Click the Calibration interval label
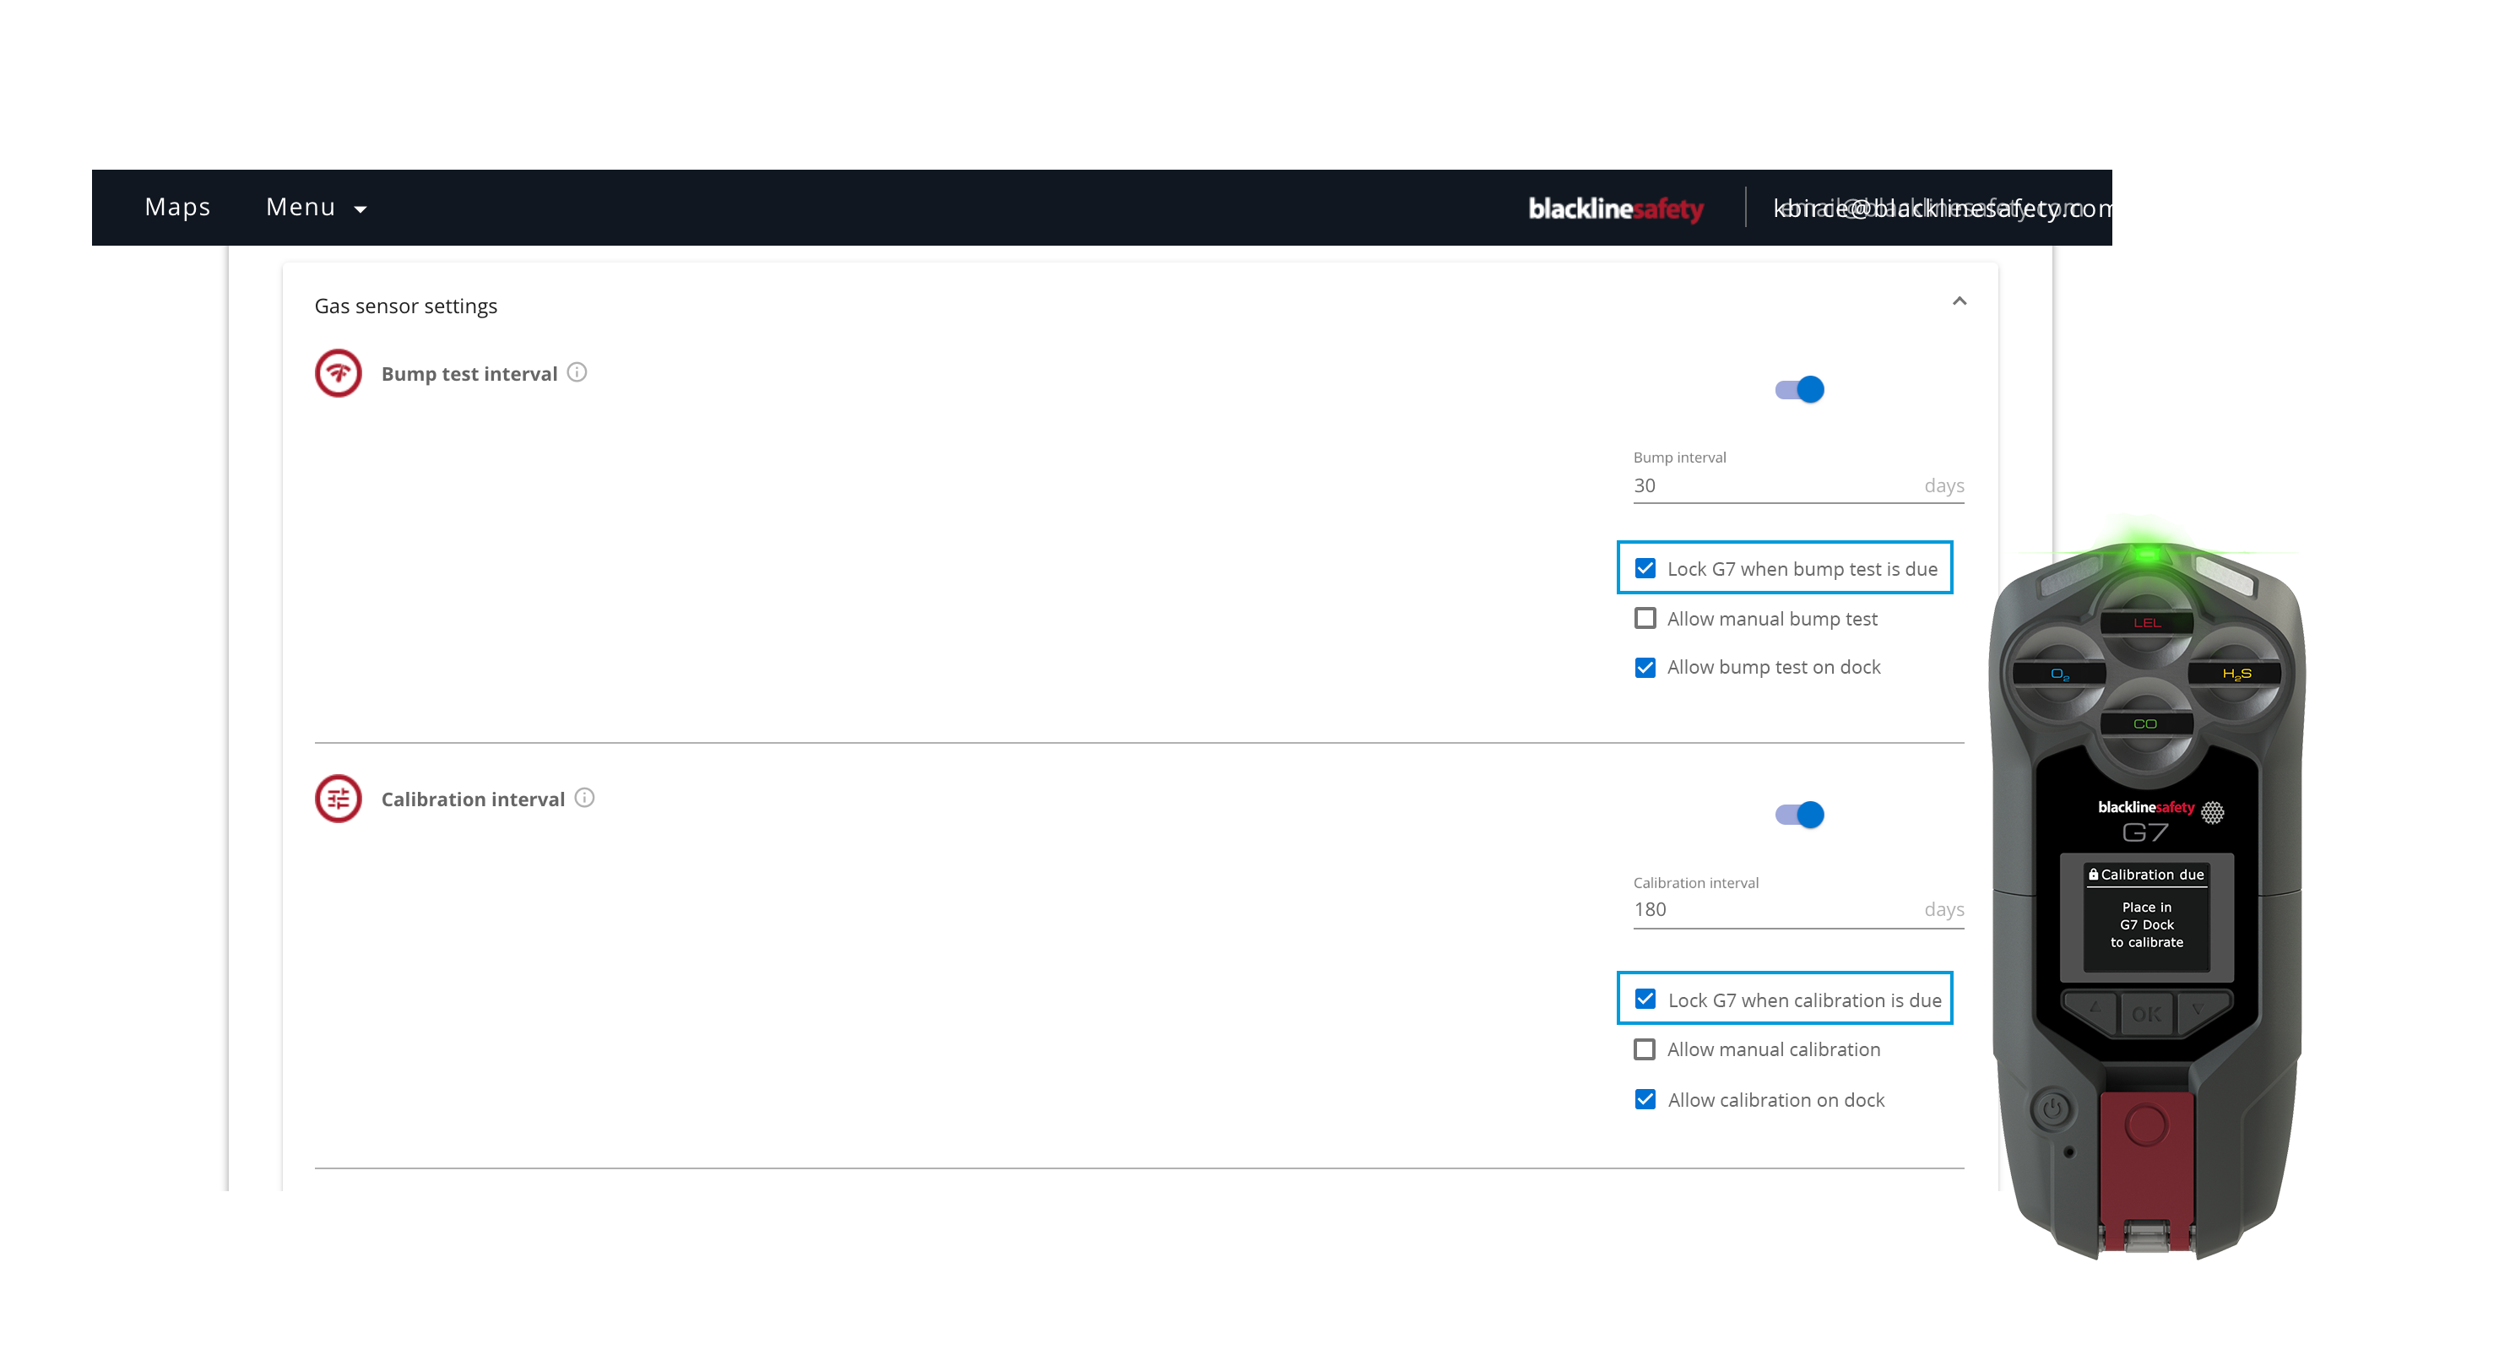The height and width of the screenshot is (1371, 2499). 474,799
